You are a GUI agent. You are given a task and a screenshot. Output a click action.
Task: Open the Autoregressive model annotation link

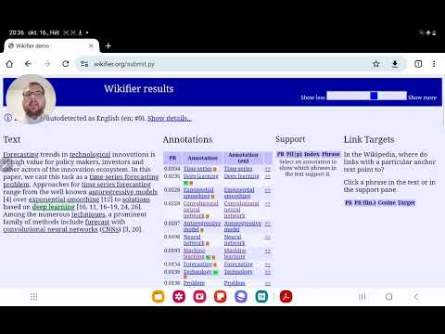[x=202, y=226]
